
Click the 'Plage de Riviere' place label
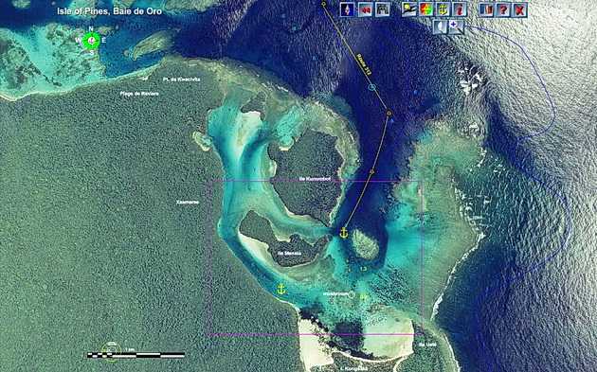139,94
